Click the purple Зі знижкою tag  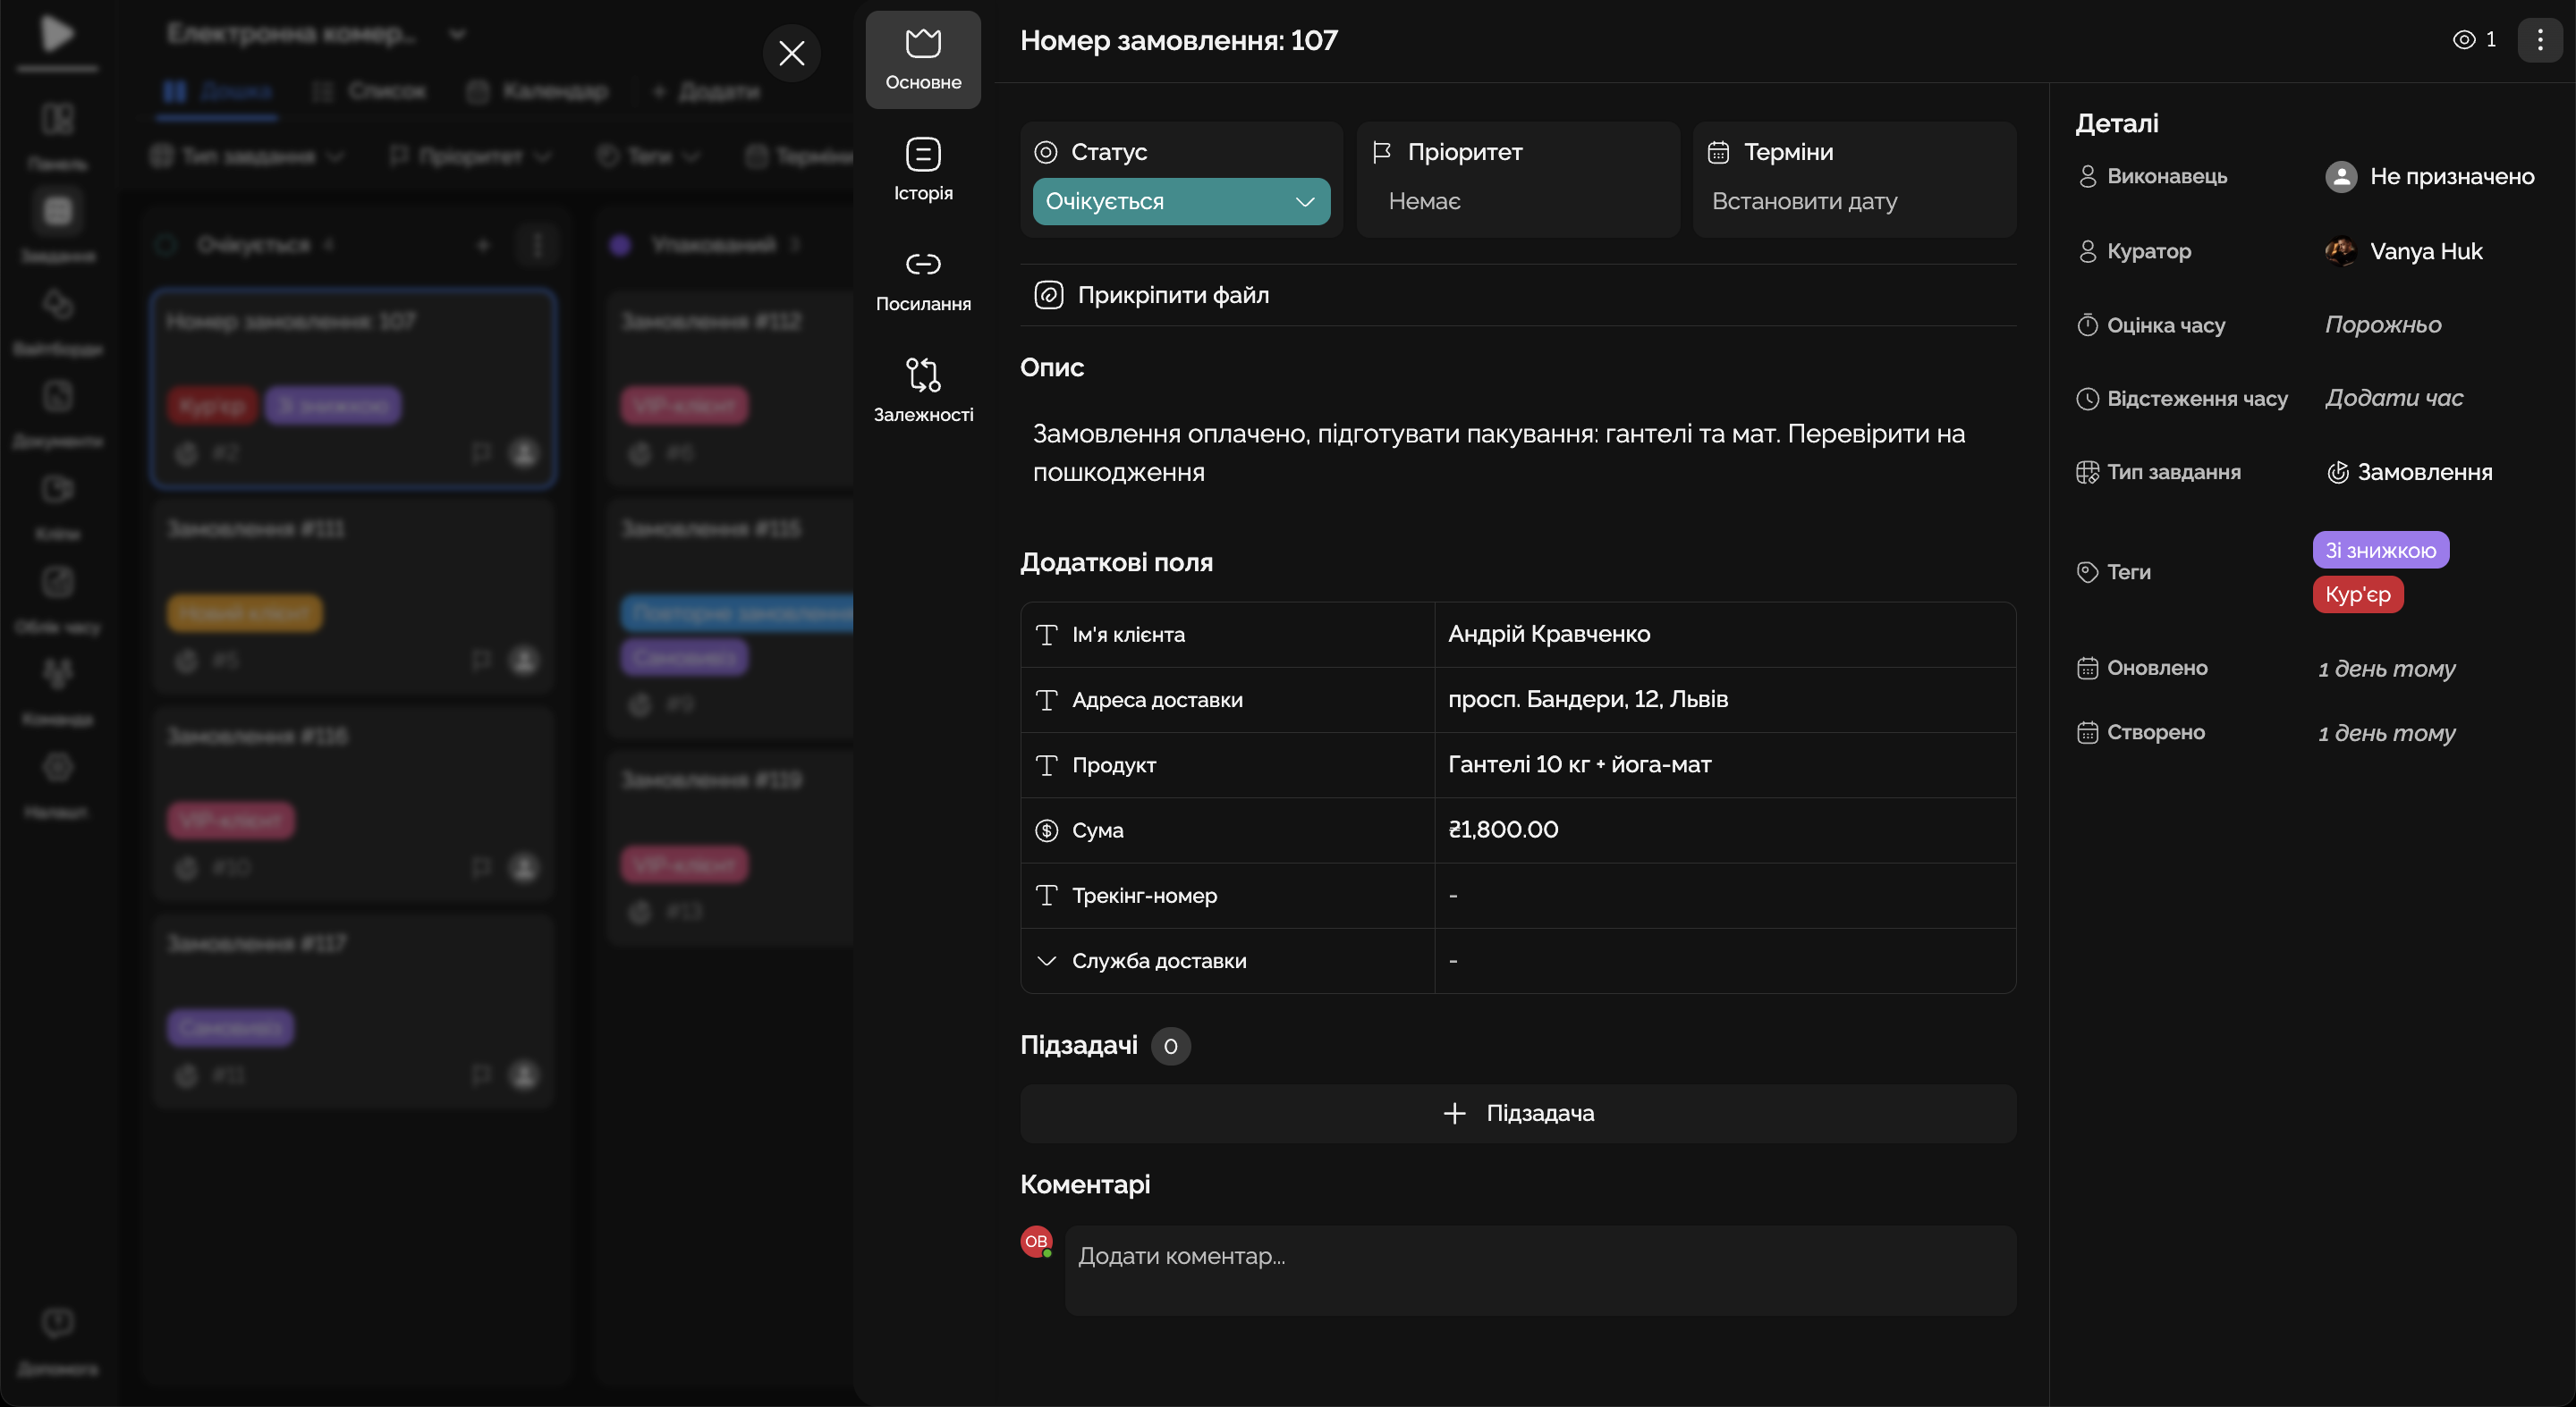(2380, 551)
